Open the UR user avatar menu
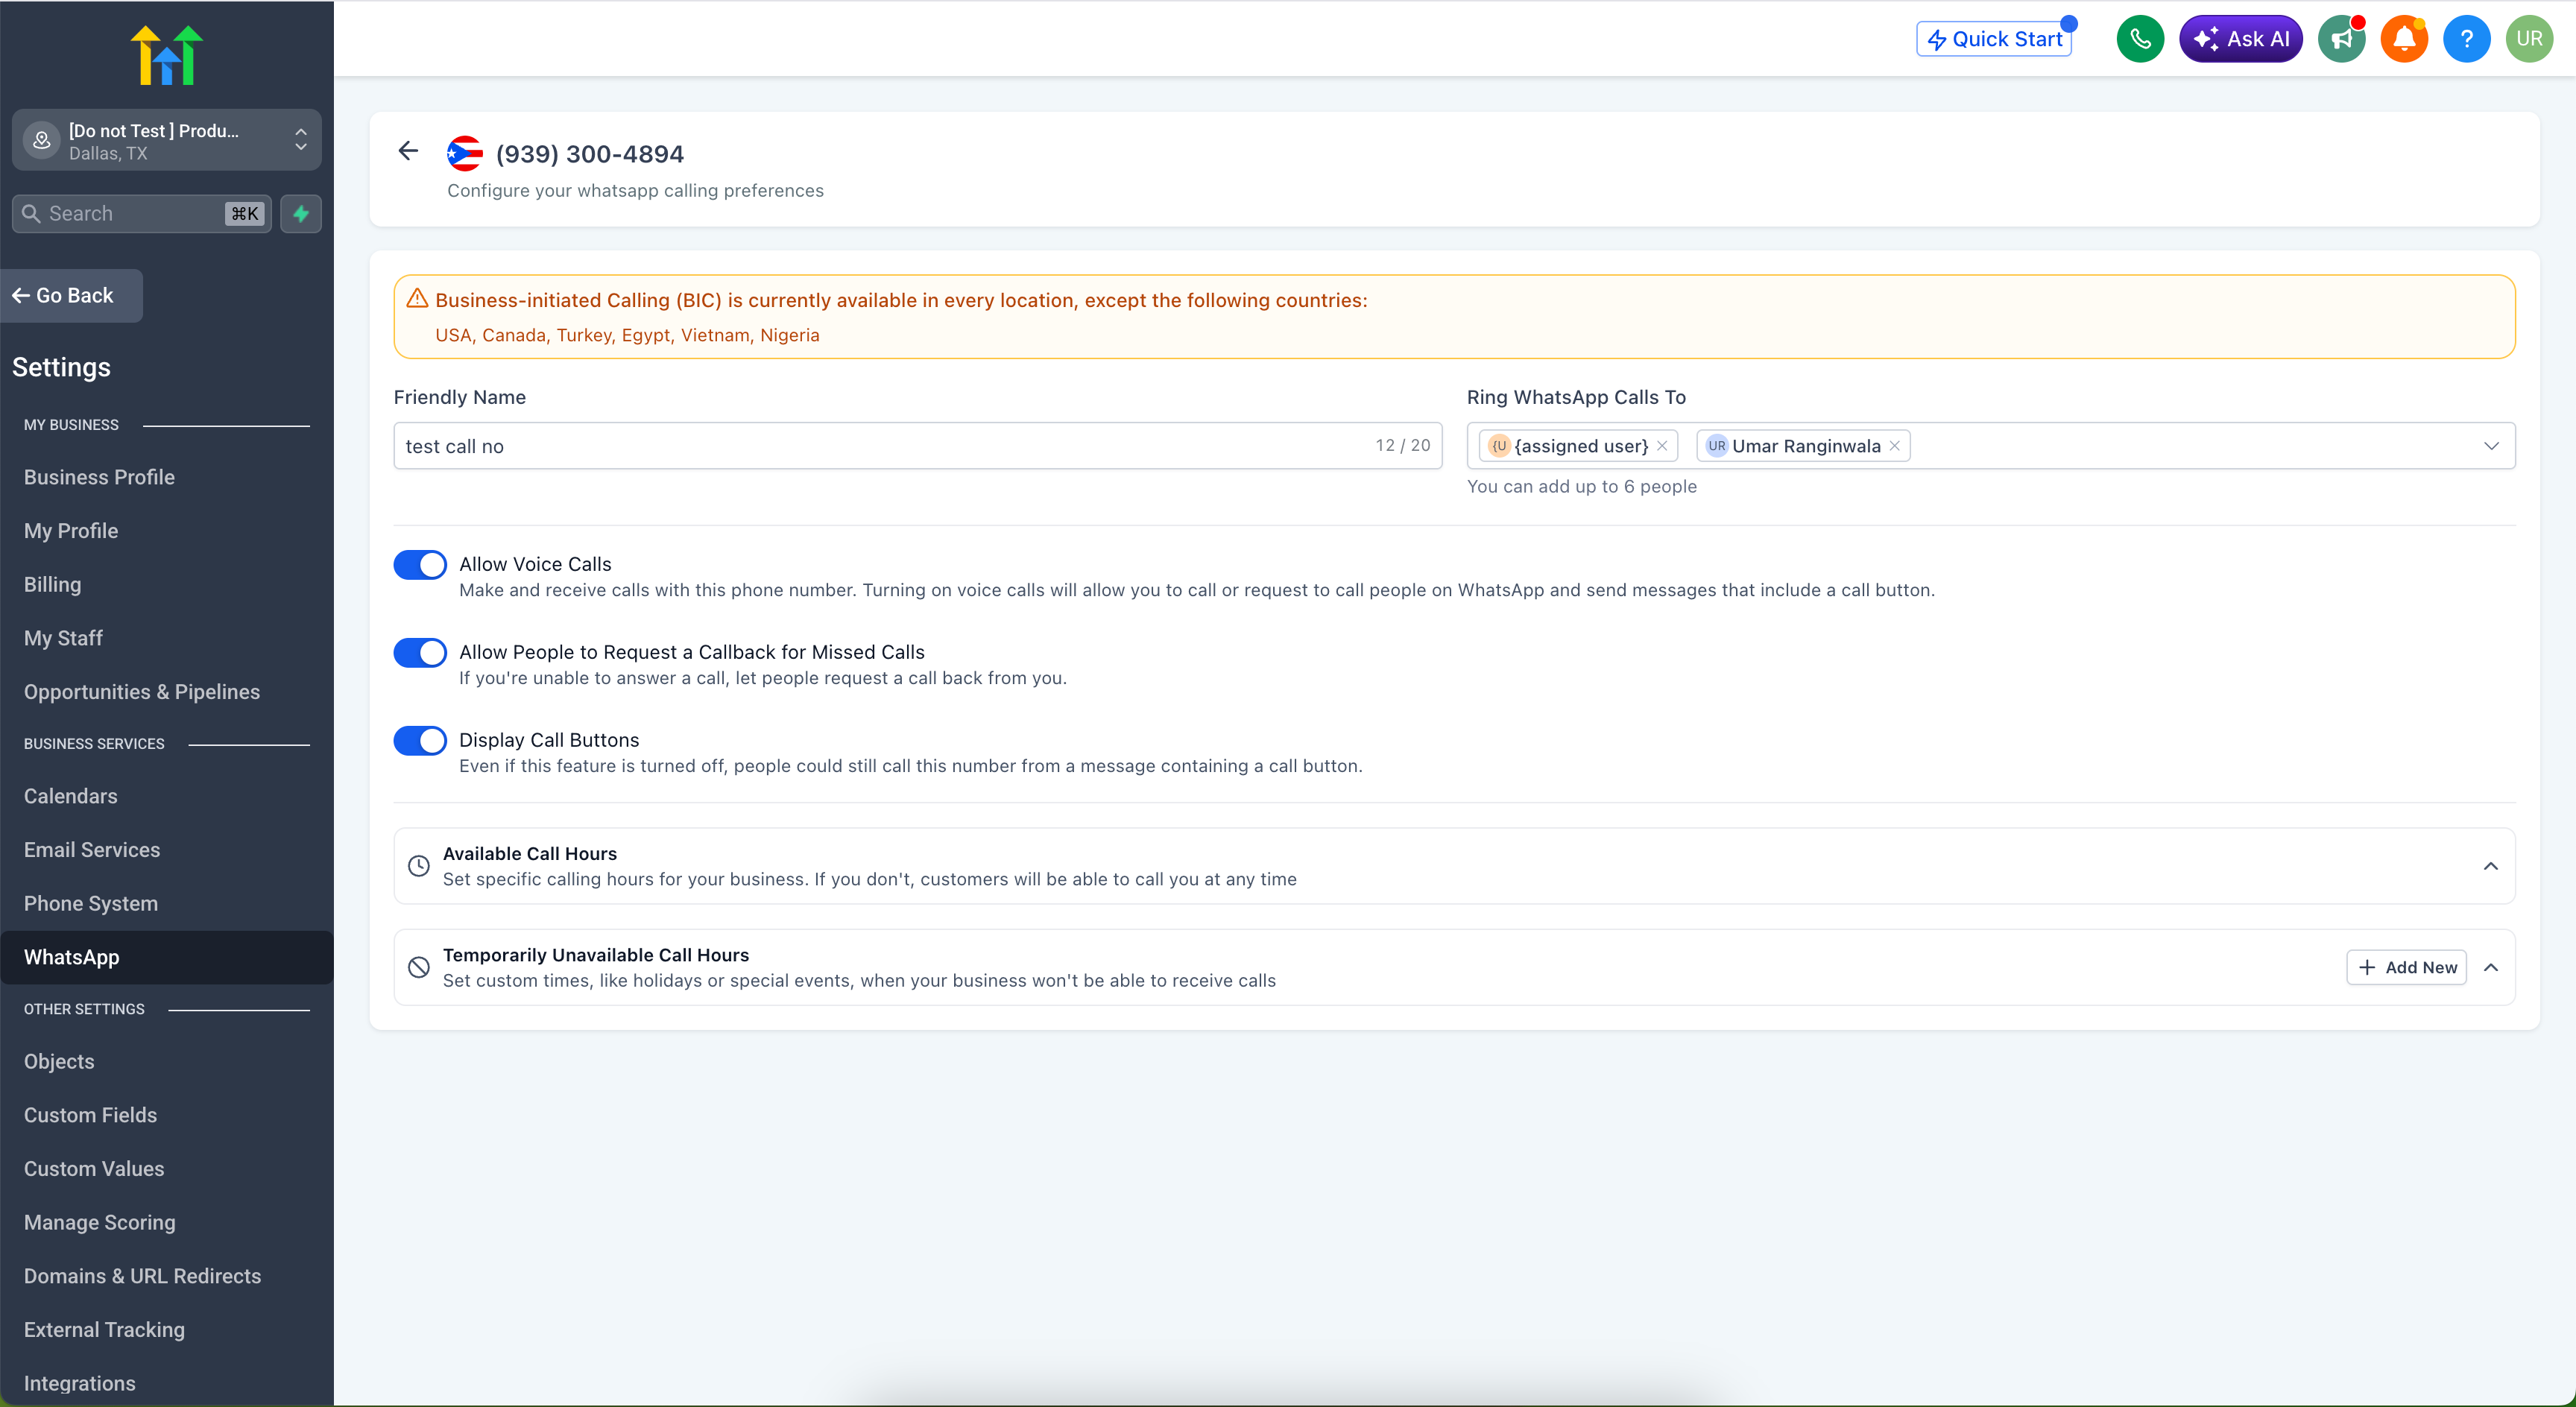 (2529, 39)
